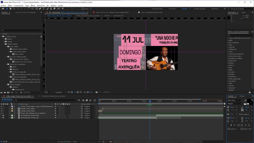Select the Puppet Pin tool
Viewport: 254px width, 143px height.
point(63,9)
